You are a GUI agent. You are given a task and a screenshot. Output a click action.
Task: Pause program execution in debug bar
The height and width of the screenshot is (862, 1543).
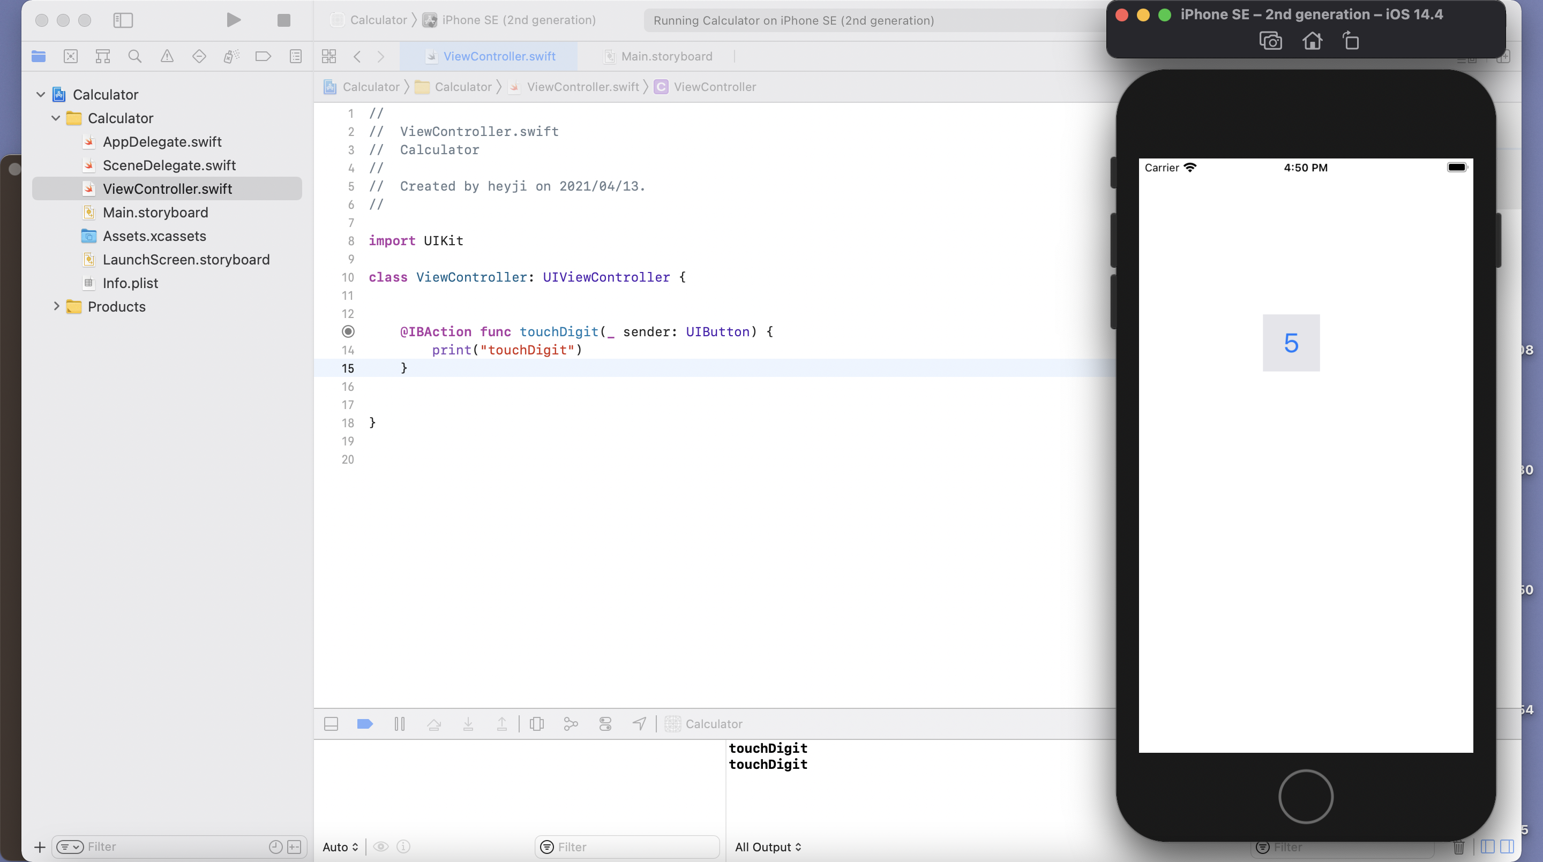pos(400,724)
